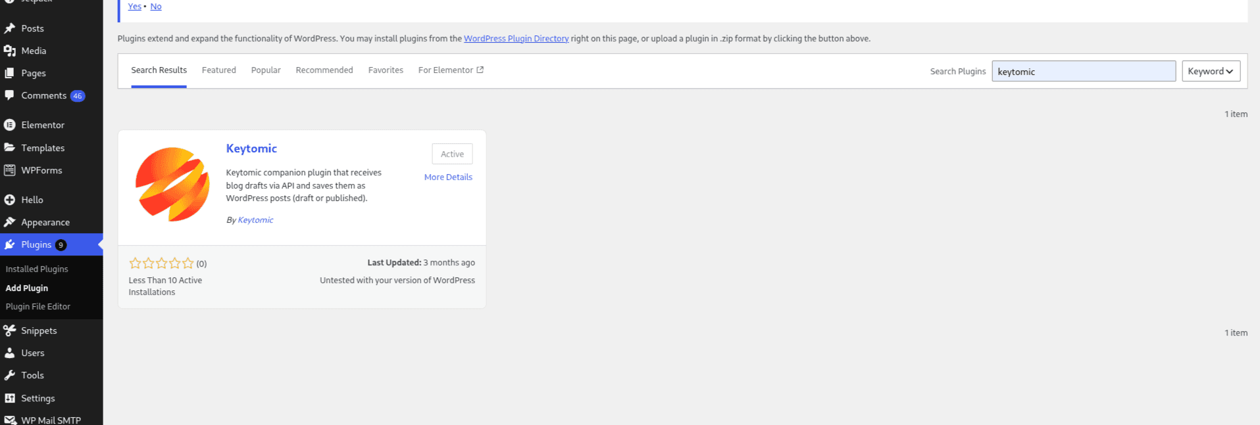Switch to the Search Results tab

159,70
